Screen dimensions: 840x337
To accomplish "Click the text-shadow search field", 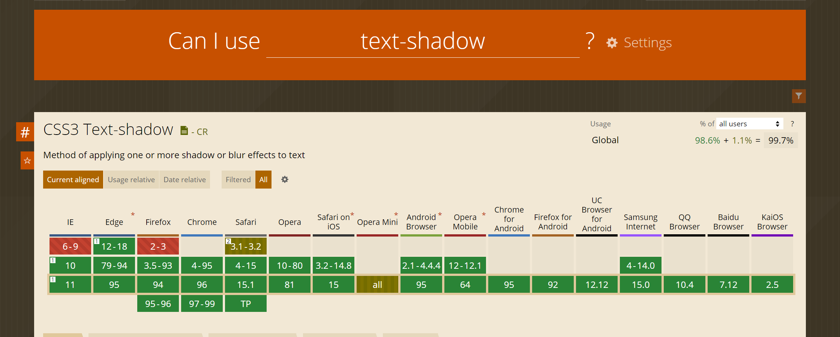I will [423, 41].
